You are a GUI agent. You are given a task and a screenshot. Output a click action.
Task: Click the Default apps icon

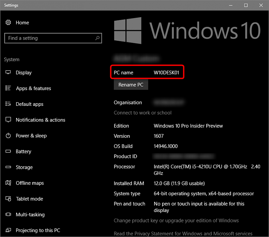click(x=8, y=104)
